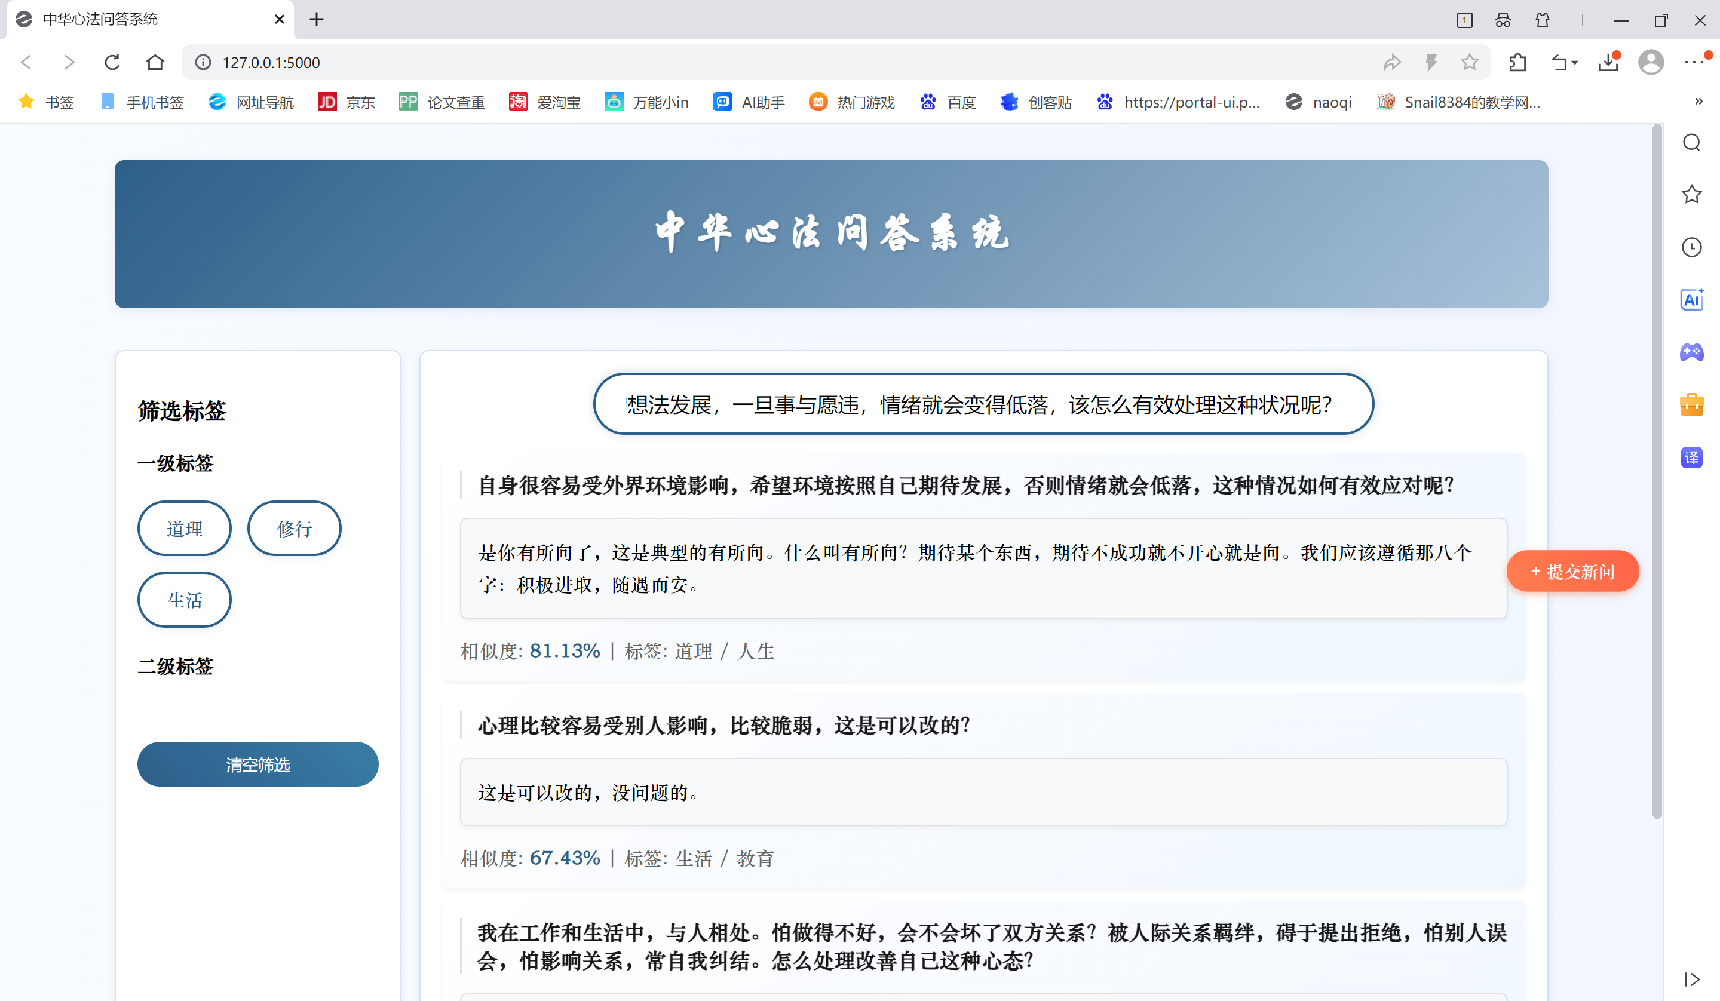Toggle the 道理 filter tag
1720x1001 pixels.
point(184,528)
